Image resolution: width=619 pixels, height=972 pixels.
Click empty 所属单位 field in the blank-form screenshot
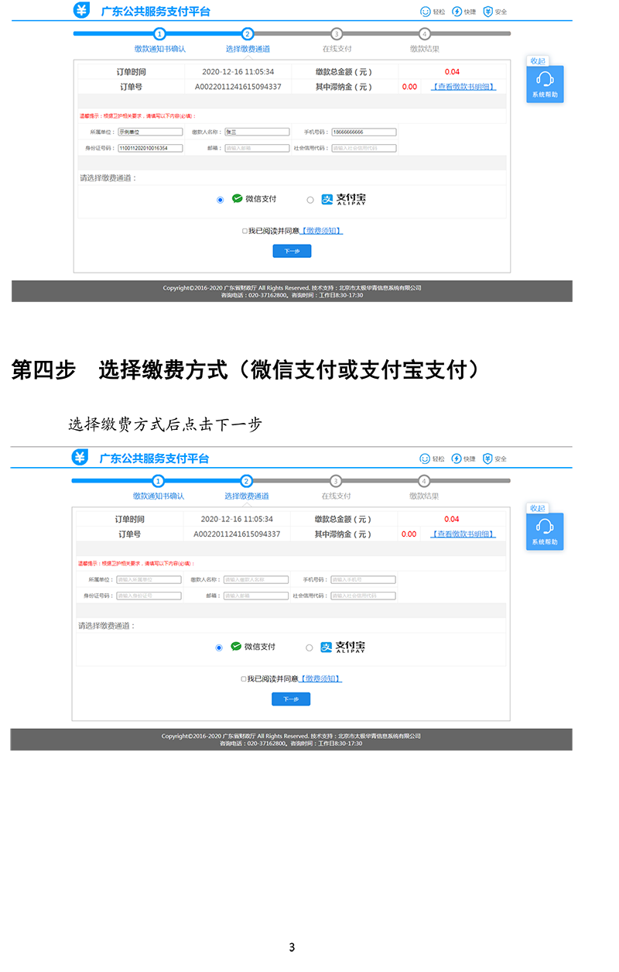click(x=149, y=579)
